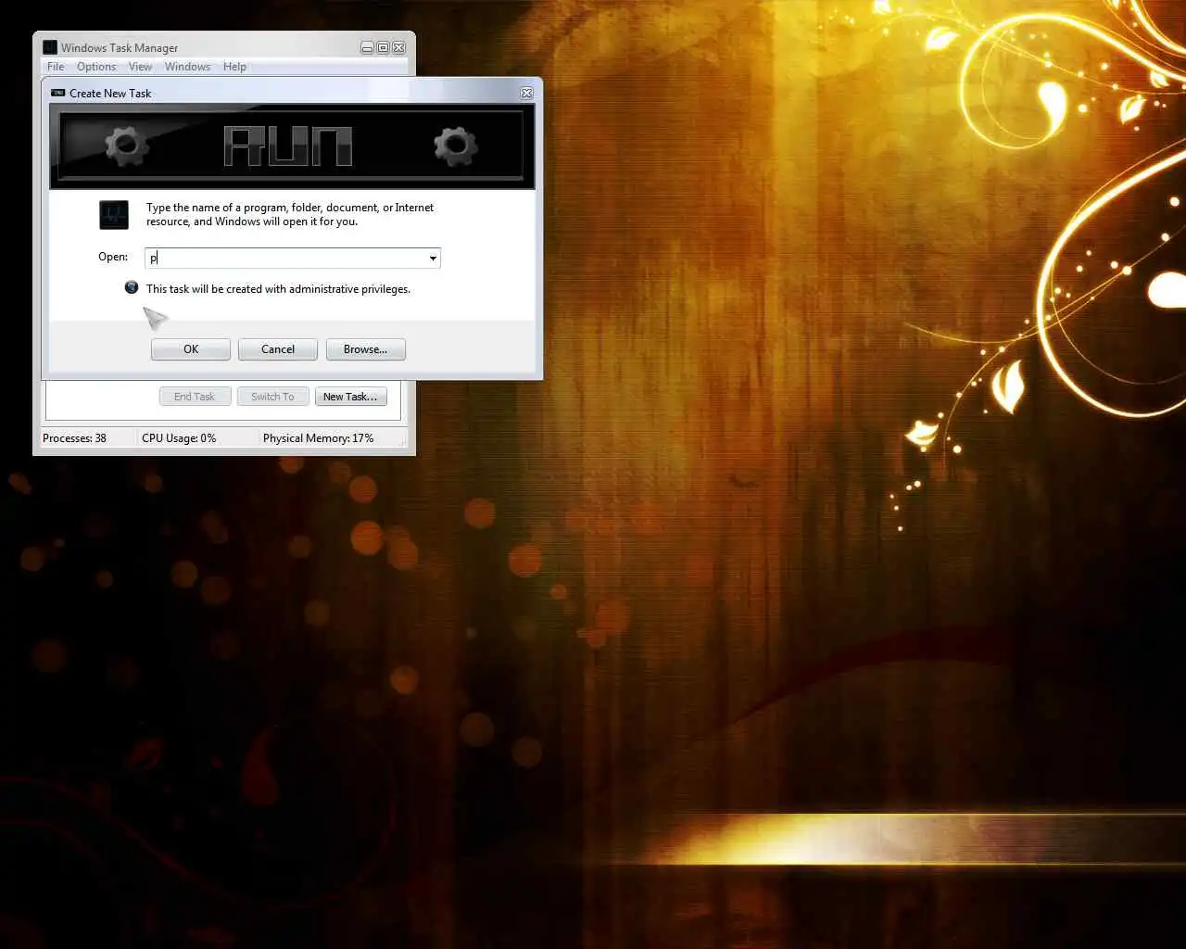1186x949 pixels.
Task: Open Task Manager Windows menu
Action: pyautogui.click(x=187, y=67)
